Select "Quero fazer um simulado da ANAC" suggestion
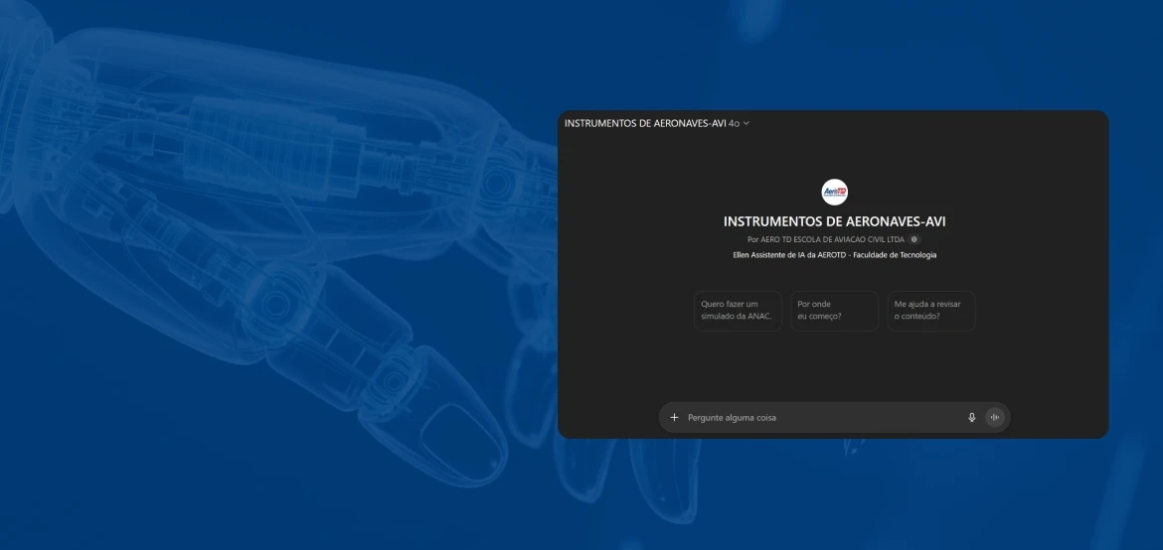1163x550 pixels. click(738, 311)
